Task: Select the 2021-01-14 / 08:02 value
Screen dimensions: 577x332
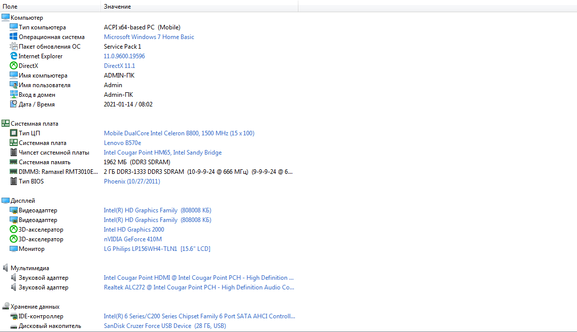Action: [128, 104]
